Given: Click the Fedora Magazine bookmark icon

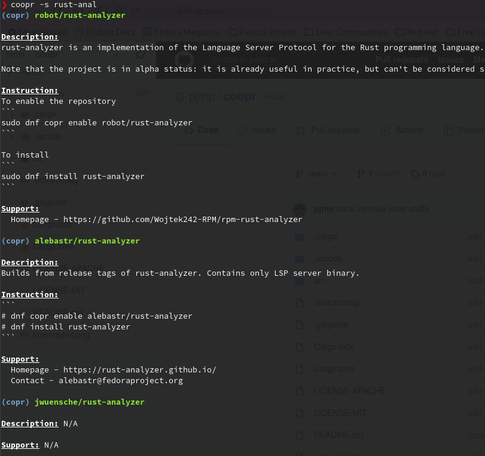Looking at the screenshot, I should pos(147,32).
